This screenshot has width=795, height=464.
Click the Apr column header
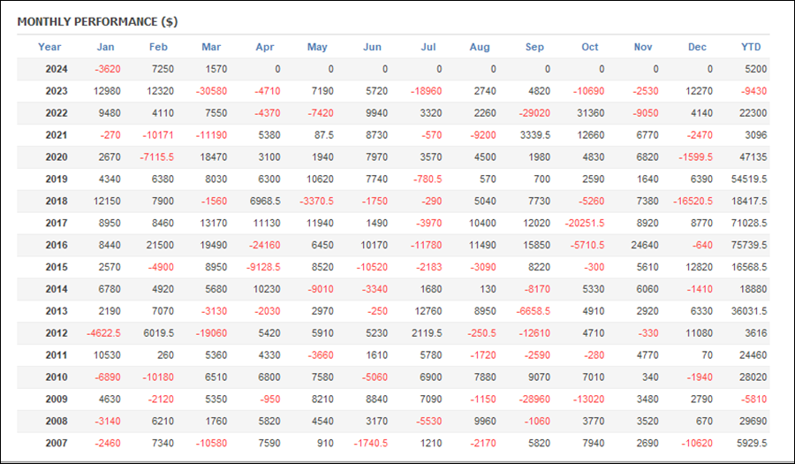(x=265, y=47)
